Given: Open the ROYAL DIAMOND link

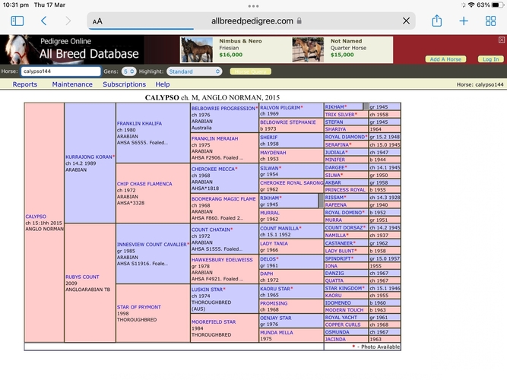Looking at the screenshot, I should 344,137.
